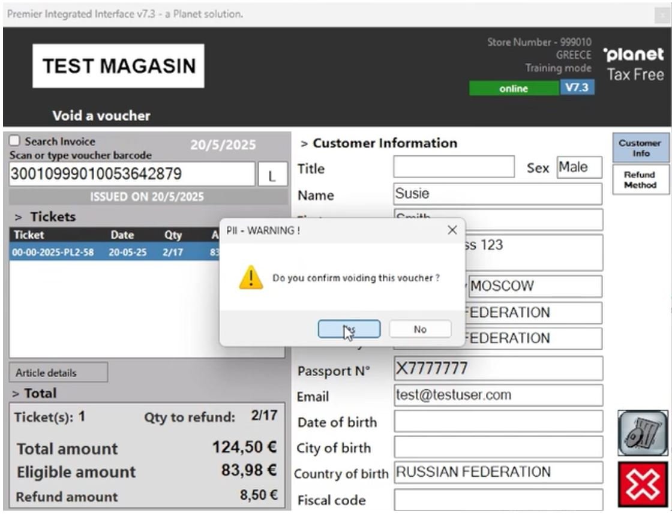The width and height of the screenshot is (672, 514).
Task: Switch to the Refund Method tab
Action: [x=640, y=180]
